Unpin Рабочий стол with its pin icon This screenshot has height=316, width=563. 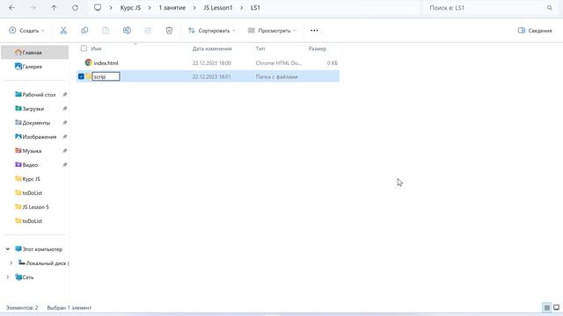click(x=65, y=95)
